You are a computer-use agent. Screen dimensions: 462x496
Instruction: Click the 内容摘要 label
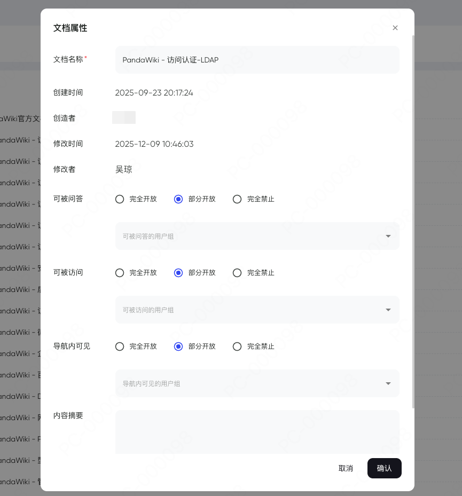pos(68,415)
